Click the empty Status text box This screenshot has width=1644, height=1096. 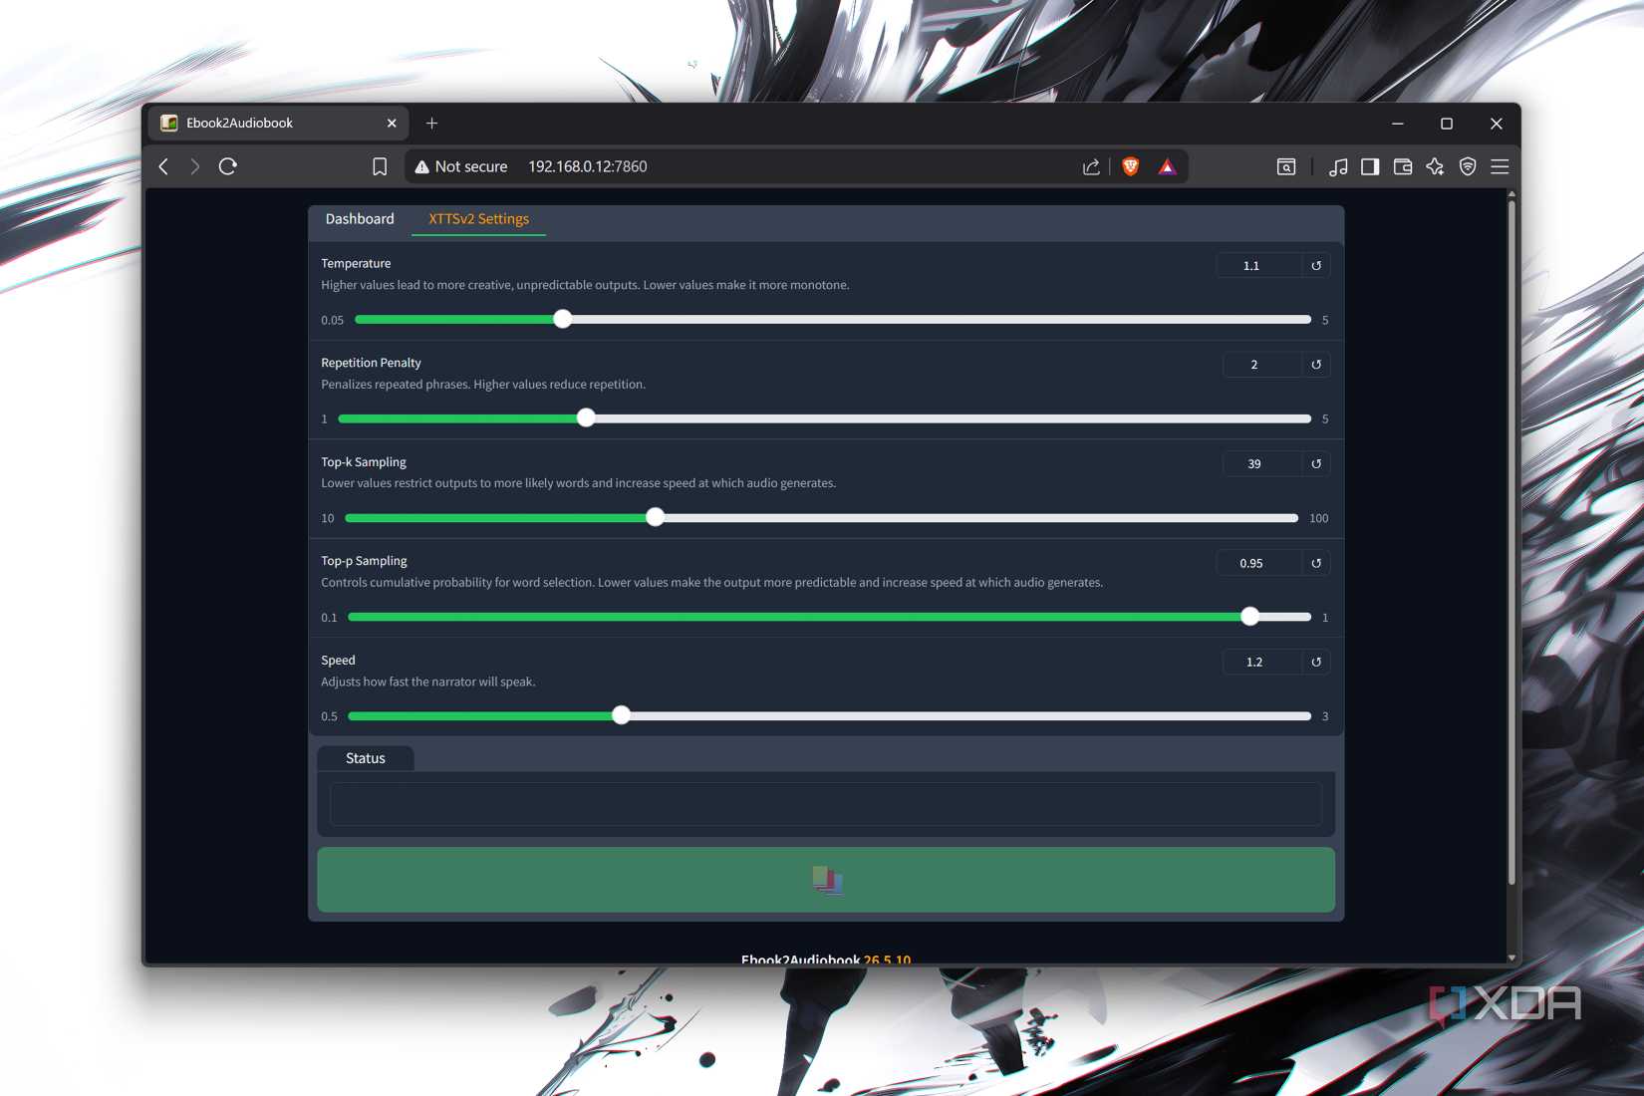pyautogui.click(x=826, y=804)
